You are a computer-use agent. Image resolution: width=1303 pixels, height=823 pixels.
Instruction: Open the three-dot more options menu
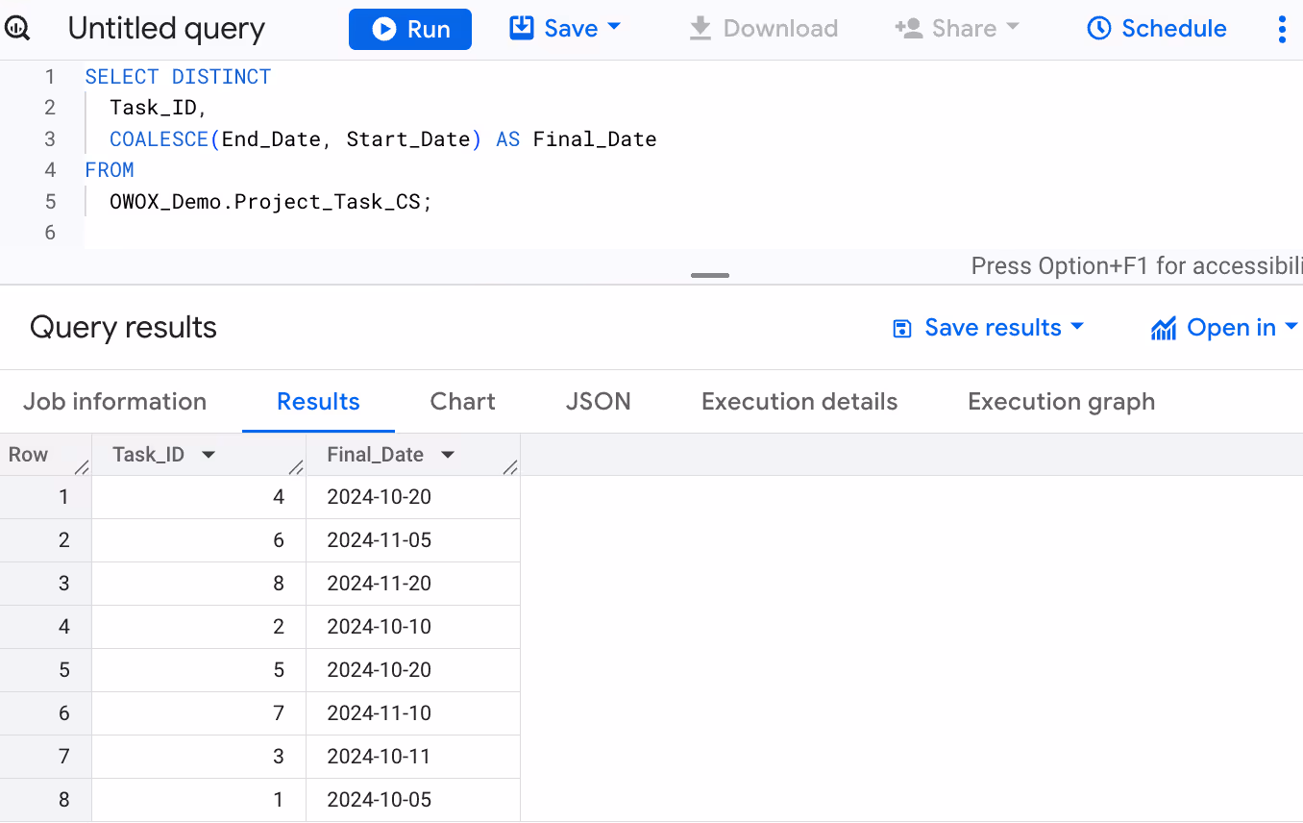click(x=1282, y=29)
